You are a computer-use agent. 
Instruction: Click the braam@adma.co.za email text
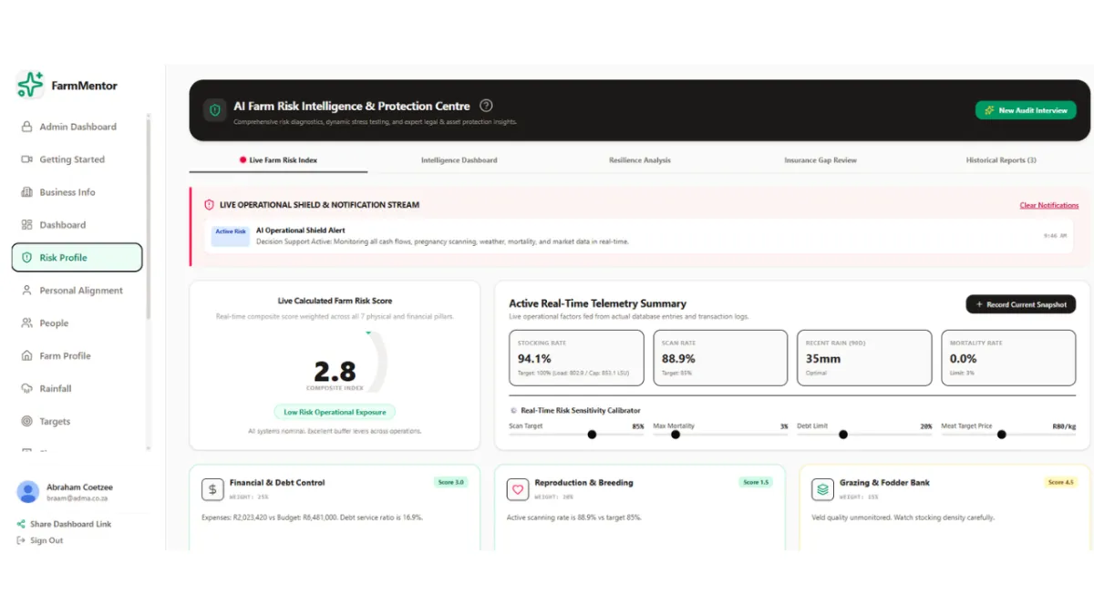click(77, 499)
